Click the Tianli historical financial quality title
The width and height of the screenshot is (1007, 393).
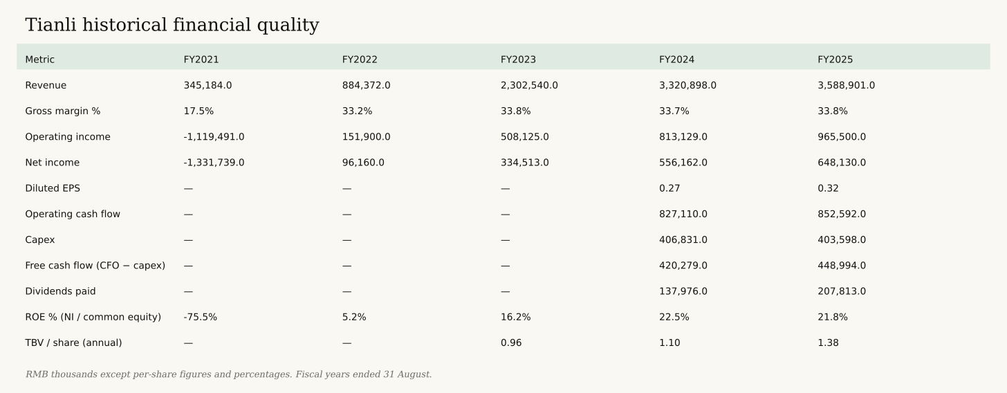pos(172,26)
